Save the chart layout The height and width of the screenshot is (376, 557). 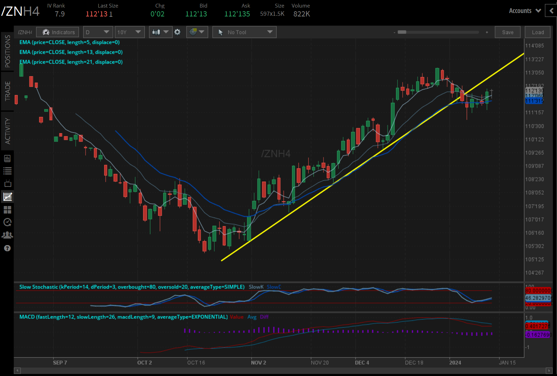pyautogui.click(x=508, y=32)
